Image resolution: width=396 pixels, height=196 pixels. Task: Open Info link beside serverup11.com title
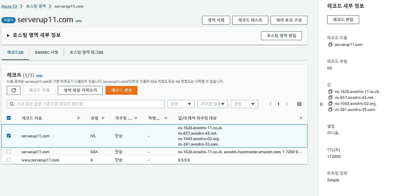coord(79,21)
